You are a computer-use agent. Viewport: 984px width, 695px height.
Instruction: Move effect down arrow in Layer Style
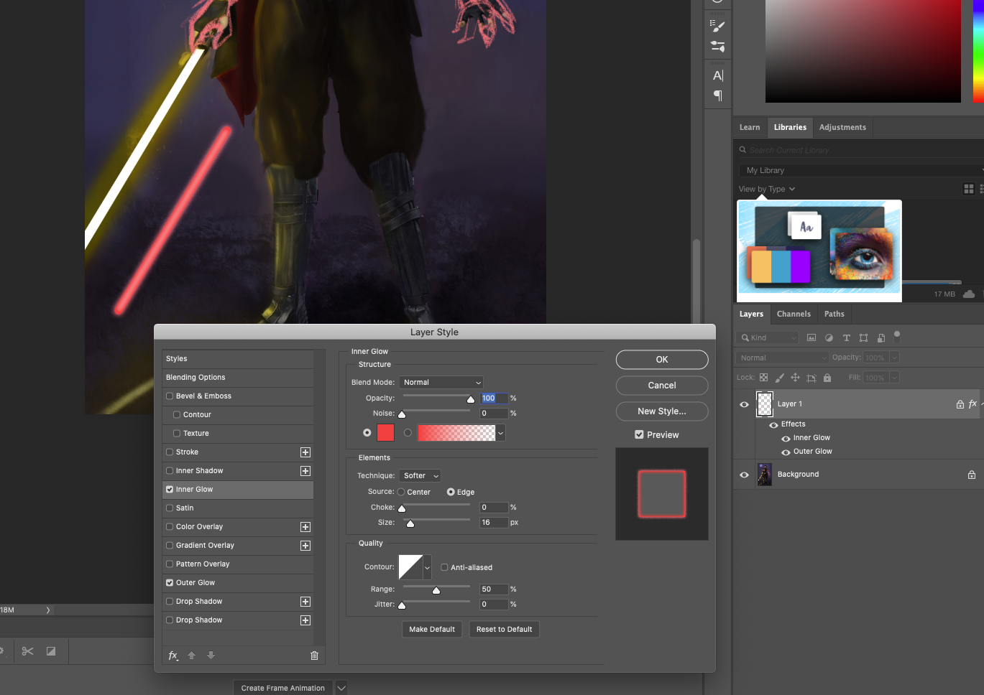click(x=211, y=656)
